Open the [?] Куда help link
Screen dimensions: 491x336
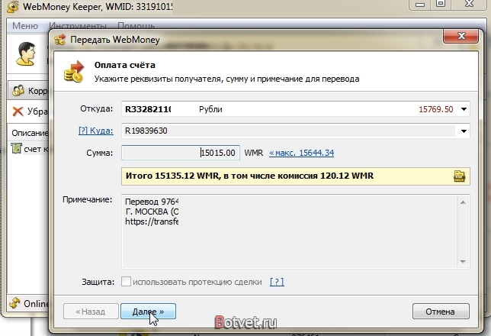point(96,131)
